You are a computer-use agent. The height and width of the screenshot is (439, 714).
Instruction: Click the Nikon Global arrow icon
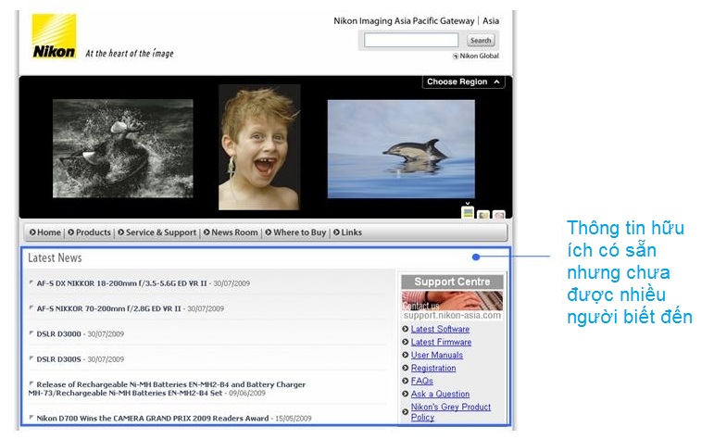point(456,56)
